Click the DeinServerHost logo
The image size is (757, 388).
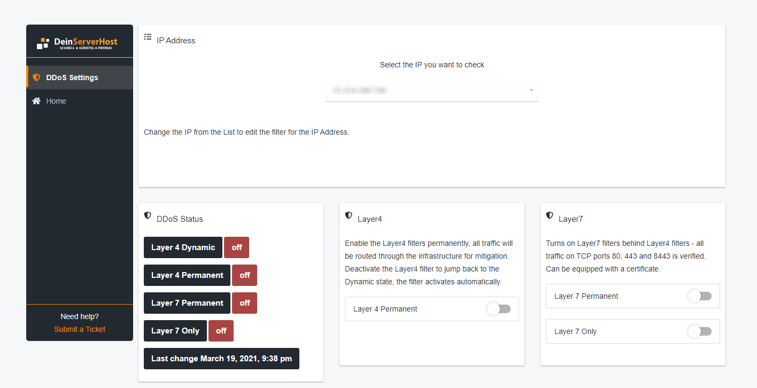(79, 43)
